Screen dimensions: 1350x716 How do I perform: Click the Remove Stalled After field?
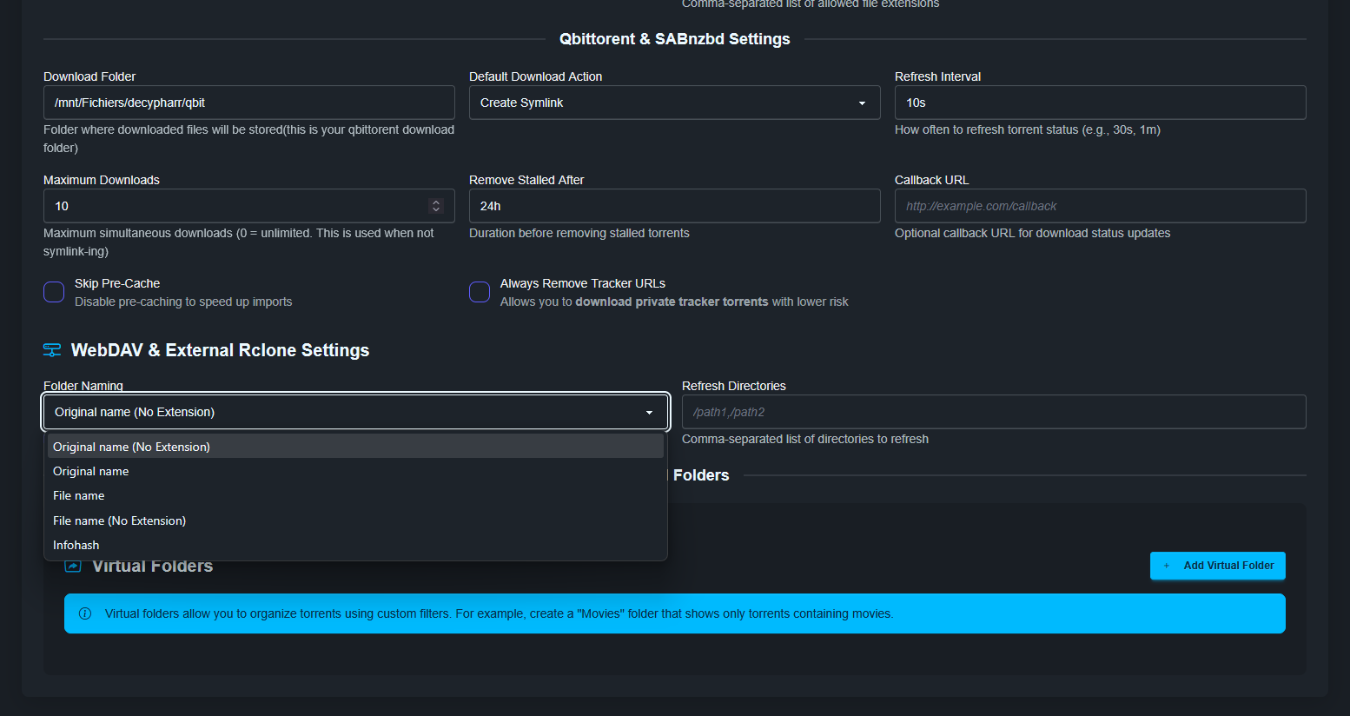coord(674,206)
